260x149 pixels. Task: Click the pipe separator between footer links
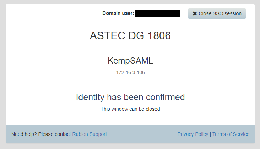[210, 134]
